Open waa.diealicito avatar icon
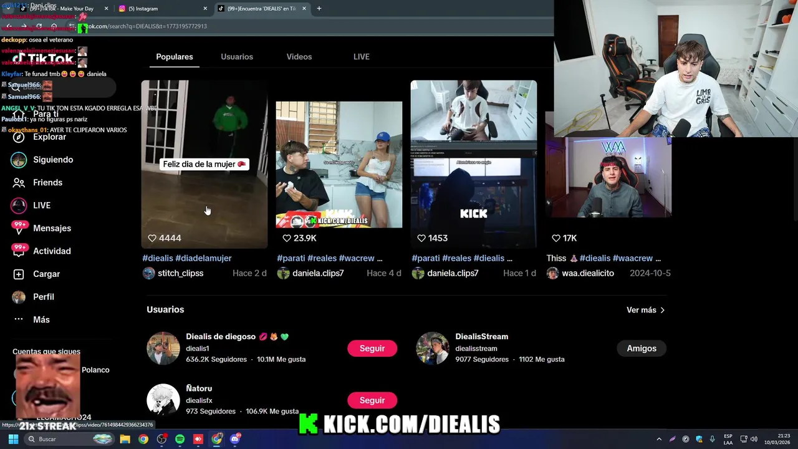Image resolution: width=798 pixels, height=449 pixels. point(552,273)
